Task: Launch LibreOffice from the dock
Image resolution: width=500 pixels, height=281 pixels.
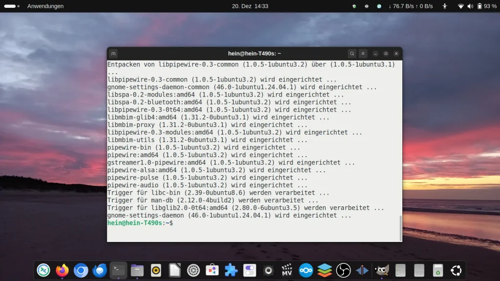Action: (x=174, y=270)
